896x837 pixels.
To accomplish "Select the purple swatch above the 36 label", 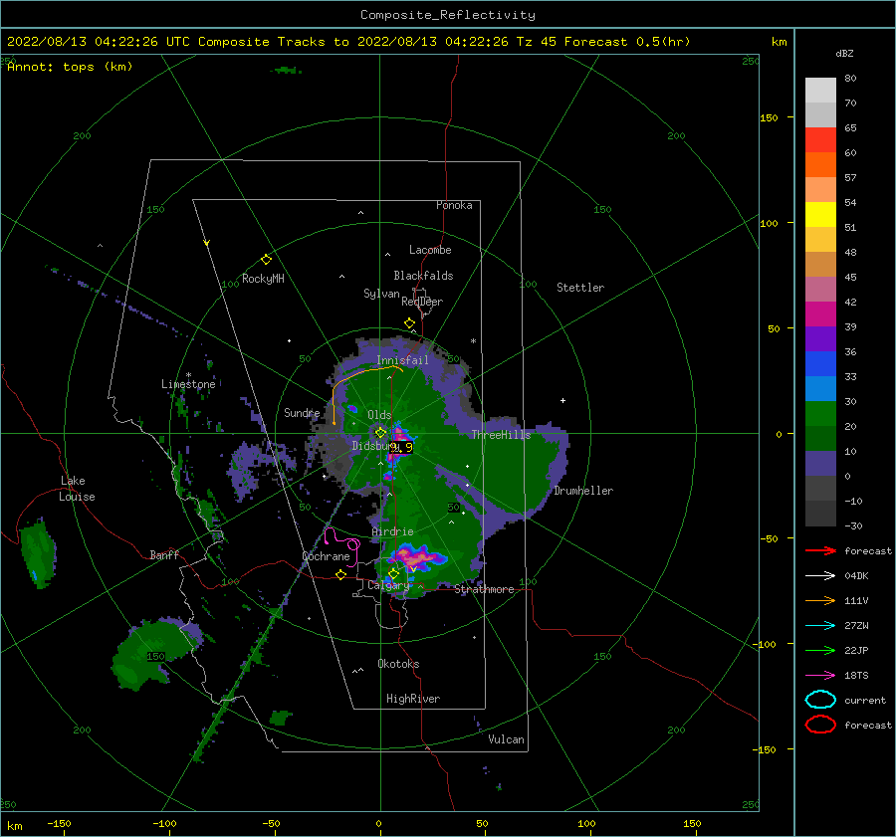I will pos(820,338).
